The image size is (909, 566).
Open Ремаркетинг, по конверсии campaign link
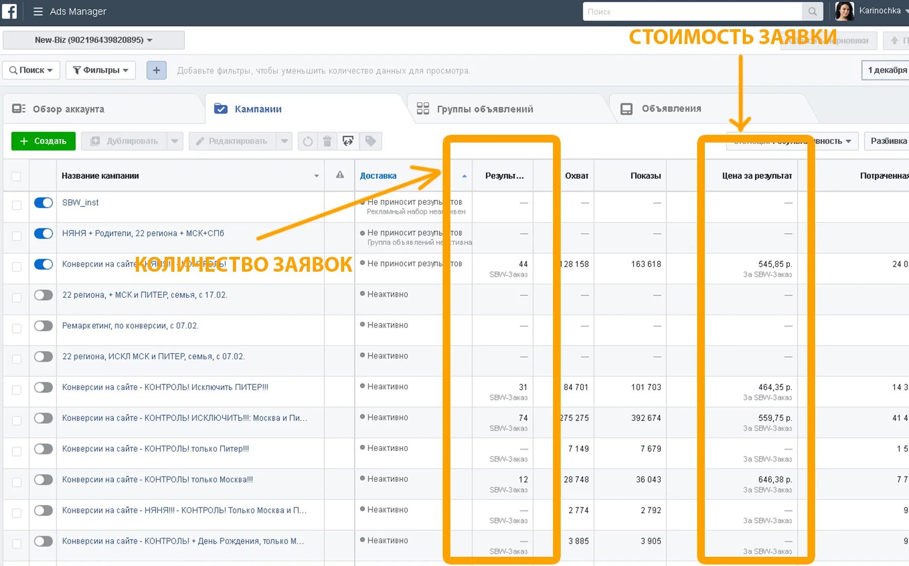(130, 326)
